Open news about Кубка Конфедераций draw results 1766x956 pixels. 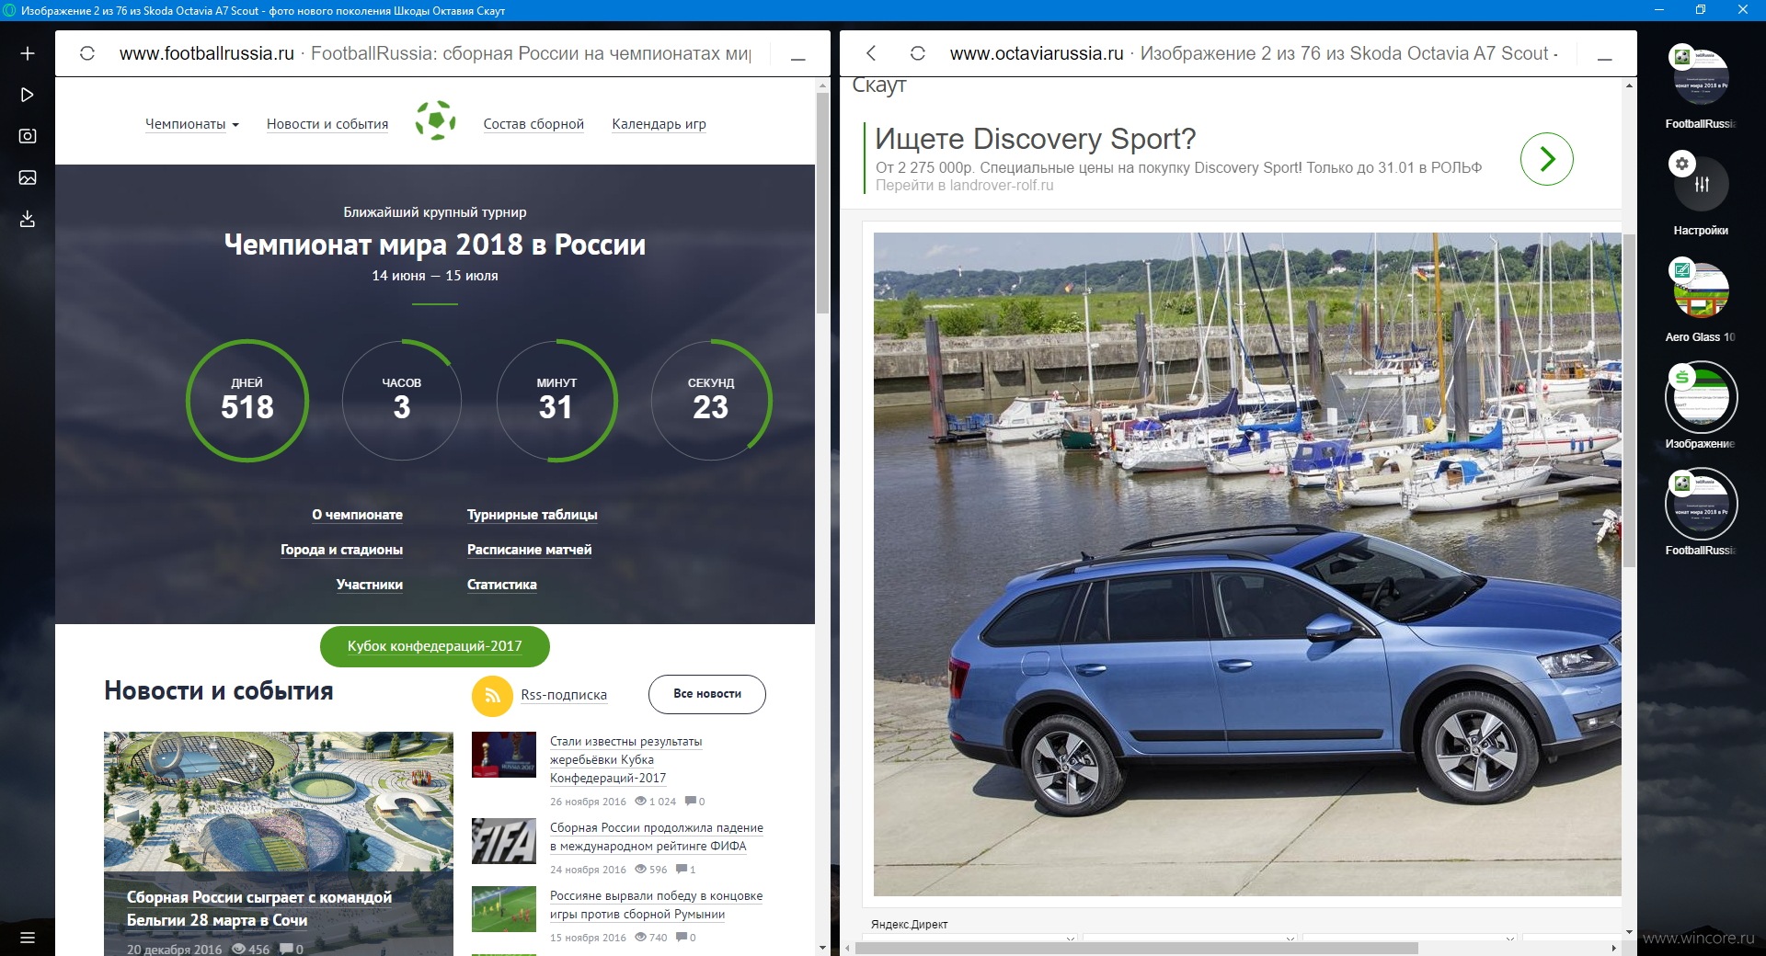coord(625,759)
